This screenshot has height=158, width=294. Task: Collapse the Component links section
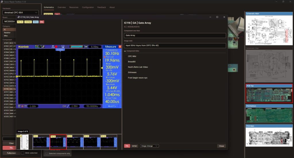point(125,51)
